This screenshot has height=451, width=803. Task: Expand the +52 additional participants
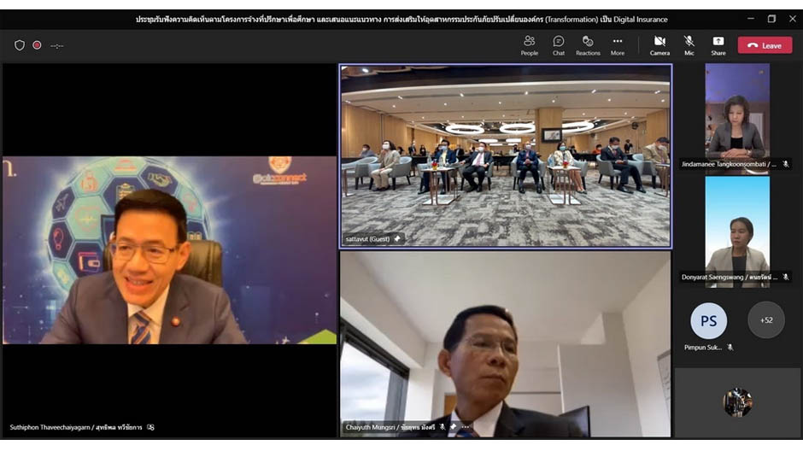coord(765,320)
